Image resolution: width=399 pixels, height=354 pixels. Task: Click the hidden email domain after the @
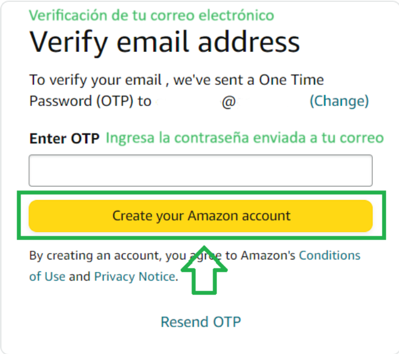(270, 102)
